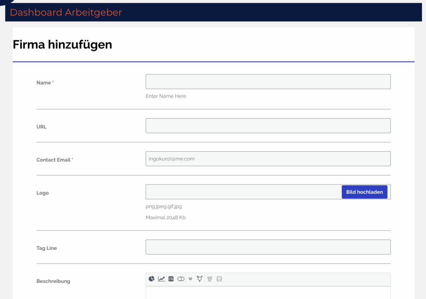Viewport: 426px width, 299px height.
Task: Focus the URL text field
Action: point(268,126)
